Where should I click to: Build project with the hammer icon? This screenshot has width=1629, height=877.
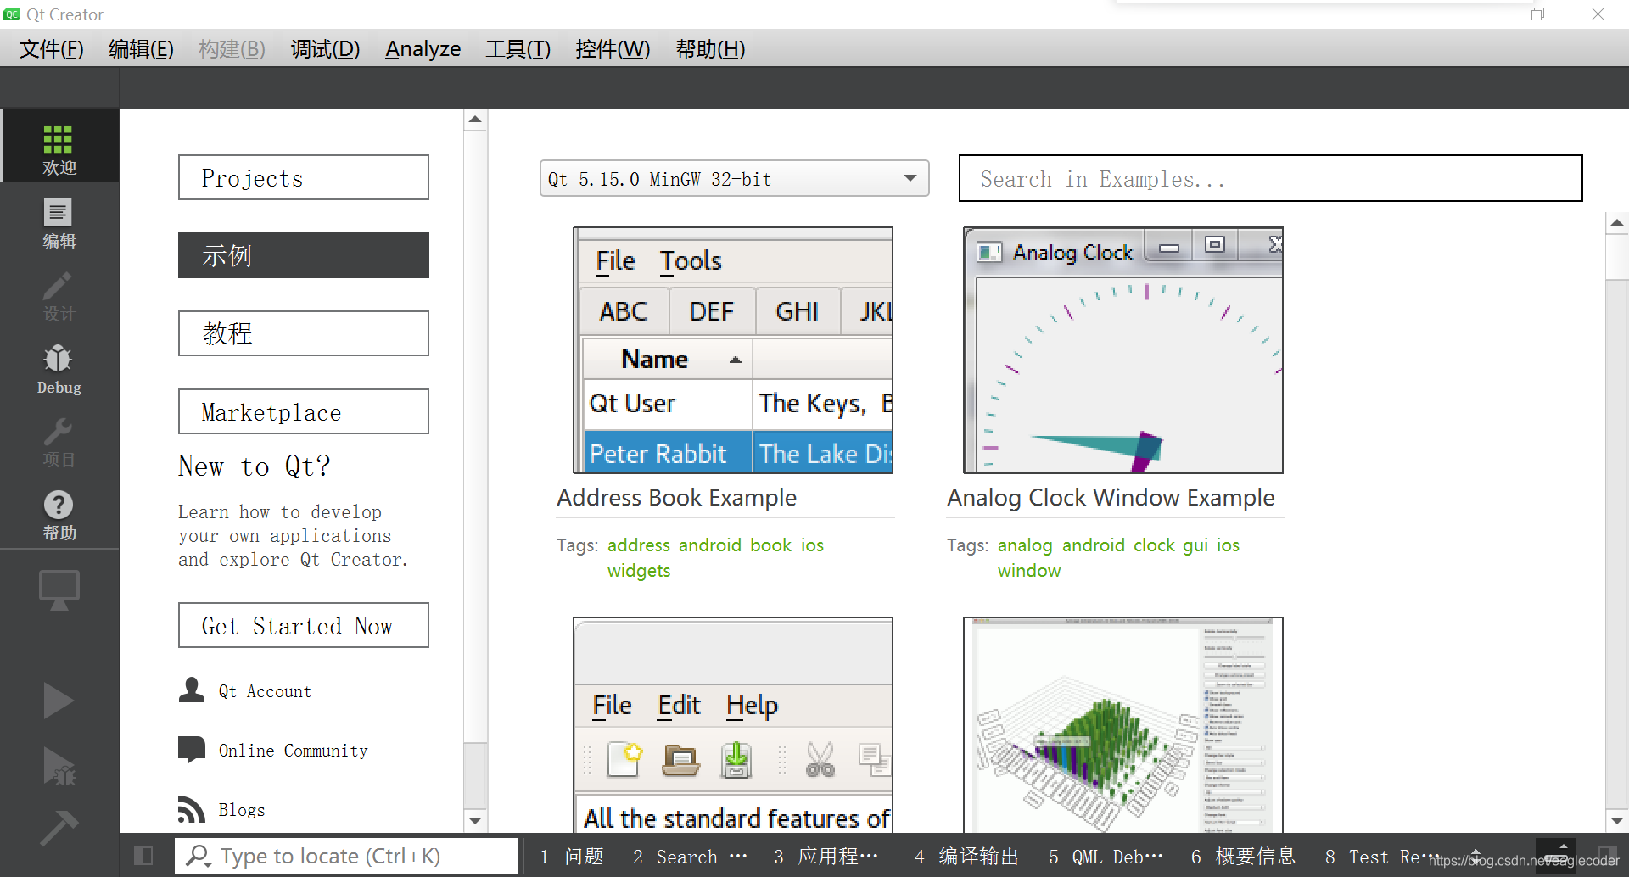59,827
